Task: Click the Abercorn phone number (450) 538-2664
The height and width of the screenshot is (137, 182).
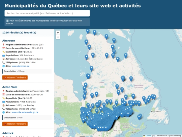Action: coord(27,63)
